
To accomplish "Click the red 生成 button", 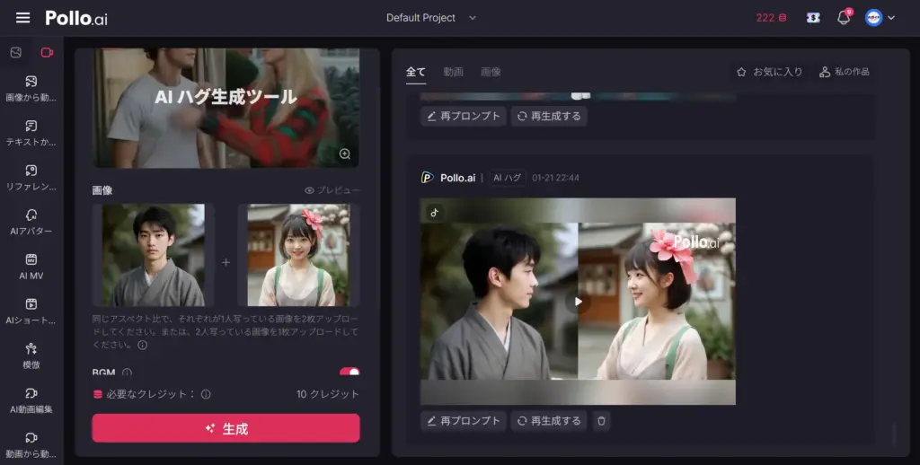I will pyautogui.click(x=226, y=428).
